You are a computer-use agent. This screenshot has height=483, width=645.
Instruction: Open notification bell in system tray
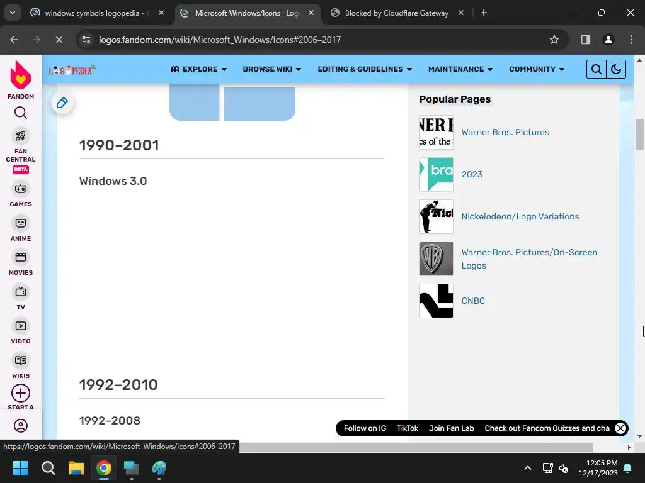[x=627, y=468]
